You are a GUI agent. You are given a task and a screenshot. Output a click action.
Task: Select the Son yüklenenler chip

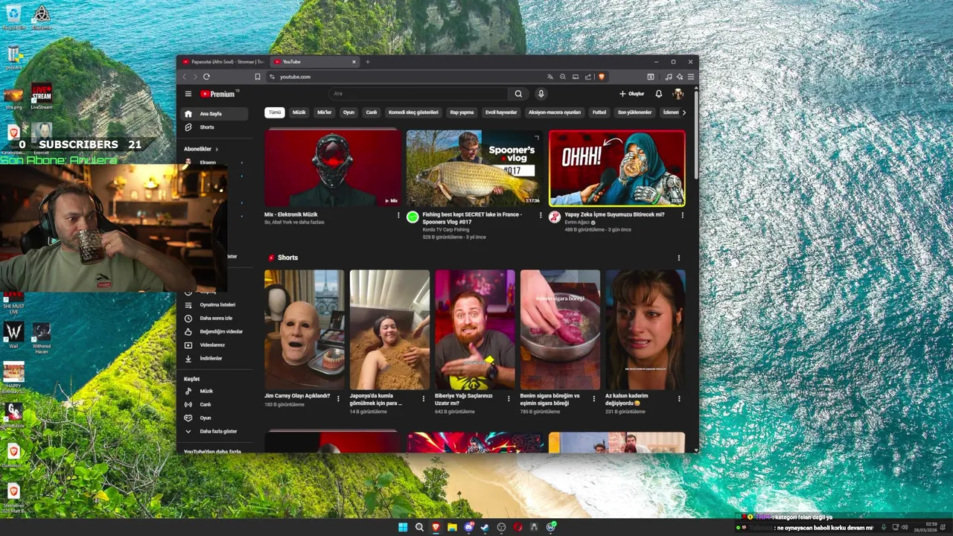tap(634, 112)
